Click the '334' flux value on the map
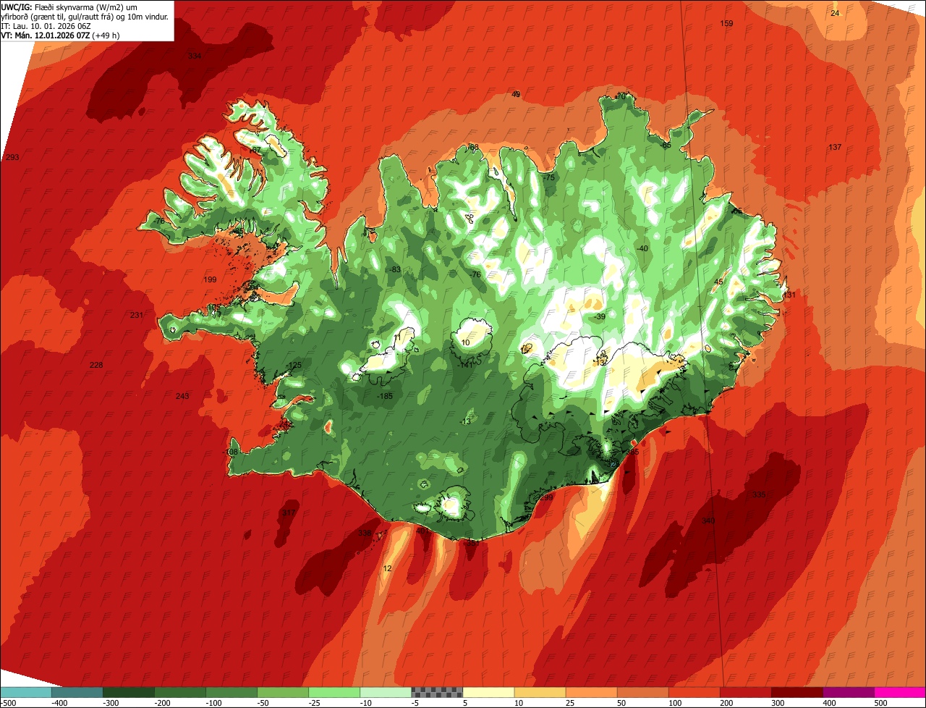Viewport: 926px width, 708px height. [x=195, y=56]
